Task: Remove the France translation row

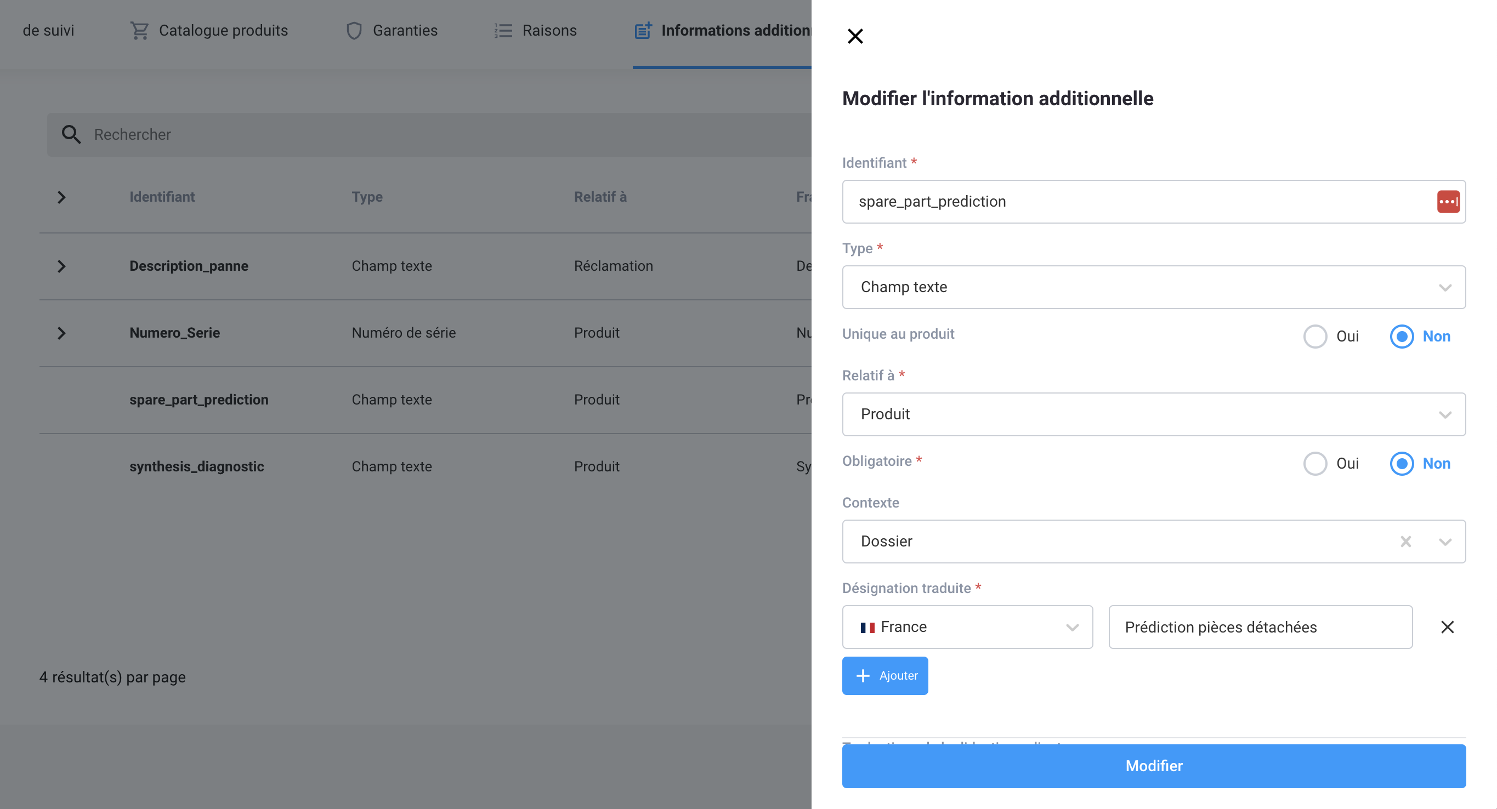Action: [1447, 627]
